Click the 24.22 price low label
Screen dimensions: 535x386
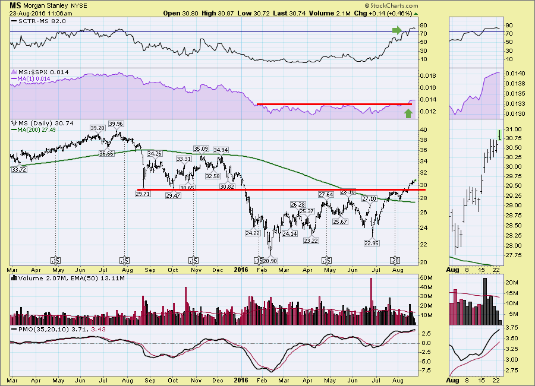coord(253,233)
